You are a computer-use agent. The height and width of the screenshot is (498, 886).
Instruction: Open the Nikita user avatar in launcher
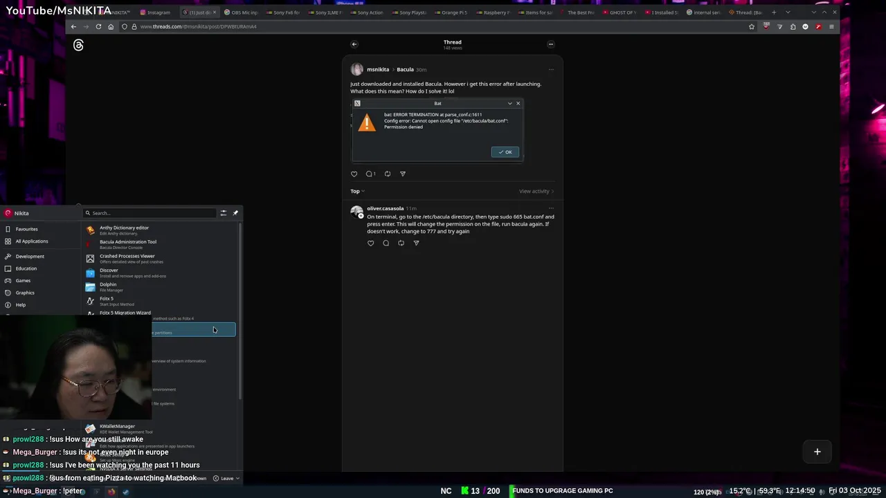[8, 213]
